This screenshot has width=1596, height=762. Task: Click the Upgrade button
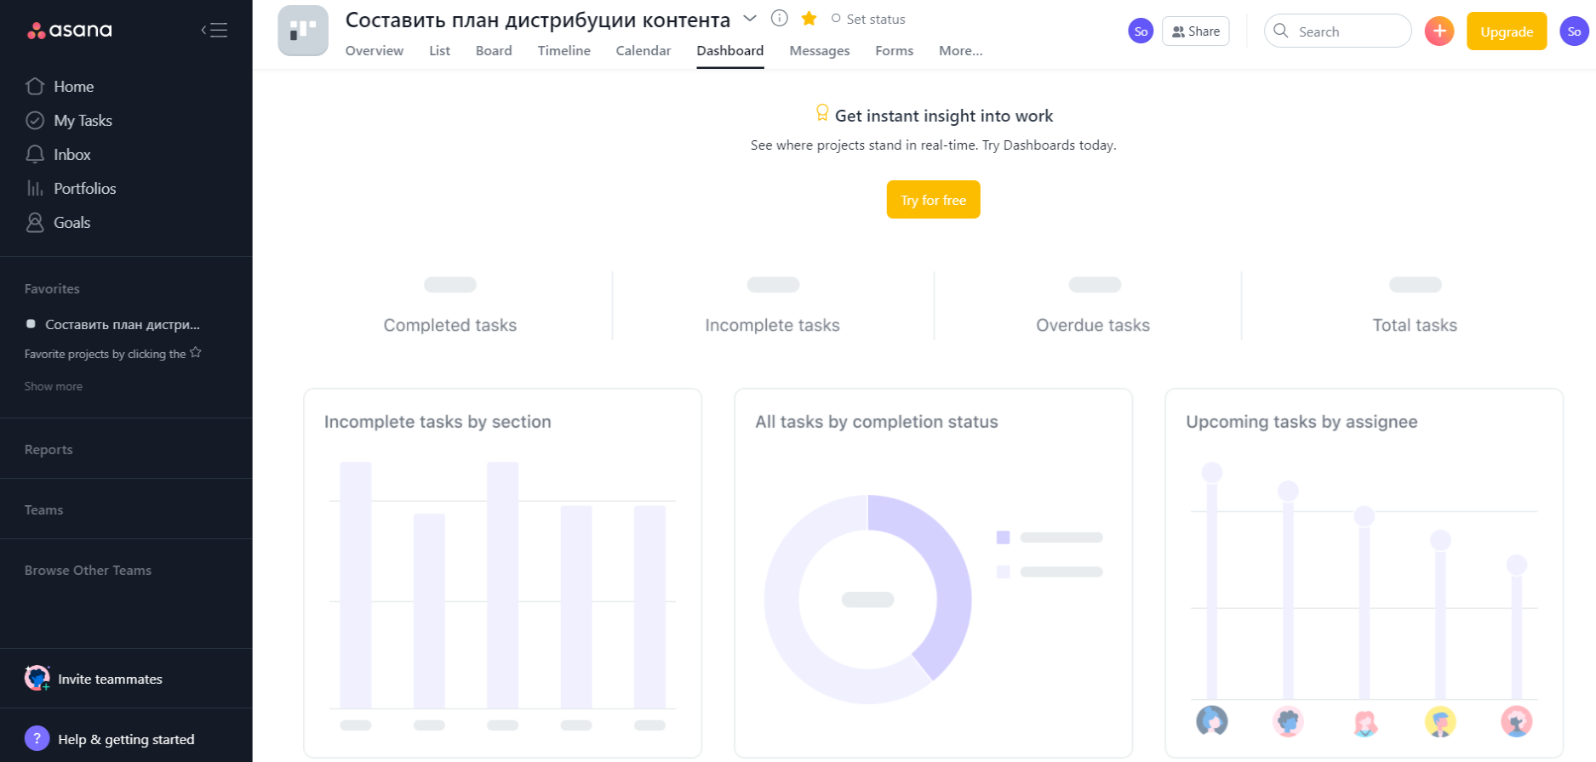[x=1506, y=31]
